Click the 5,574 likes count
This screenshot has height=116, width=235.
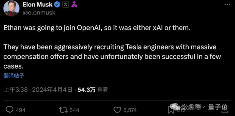(x=130, y=110)
